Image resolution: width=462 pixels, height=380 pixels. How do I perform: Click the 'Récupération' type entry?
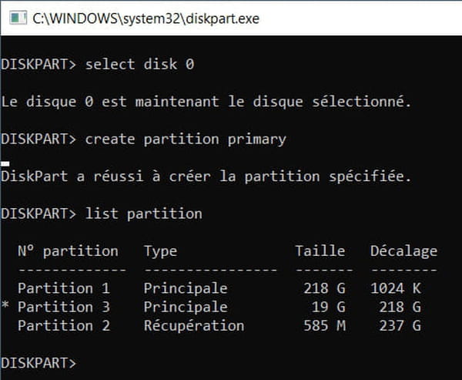pyautogui.click(x=194, y=326)
